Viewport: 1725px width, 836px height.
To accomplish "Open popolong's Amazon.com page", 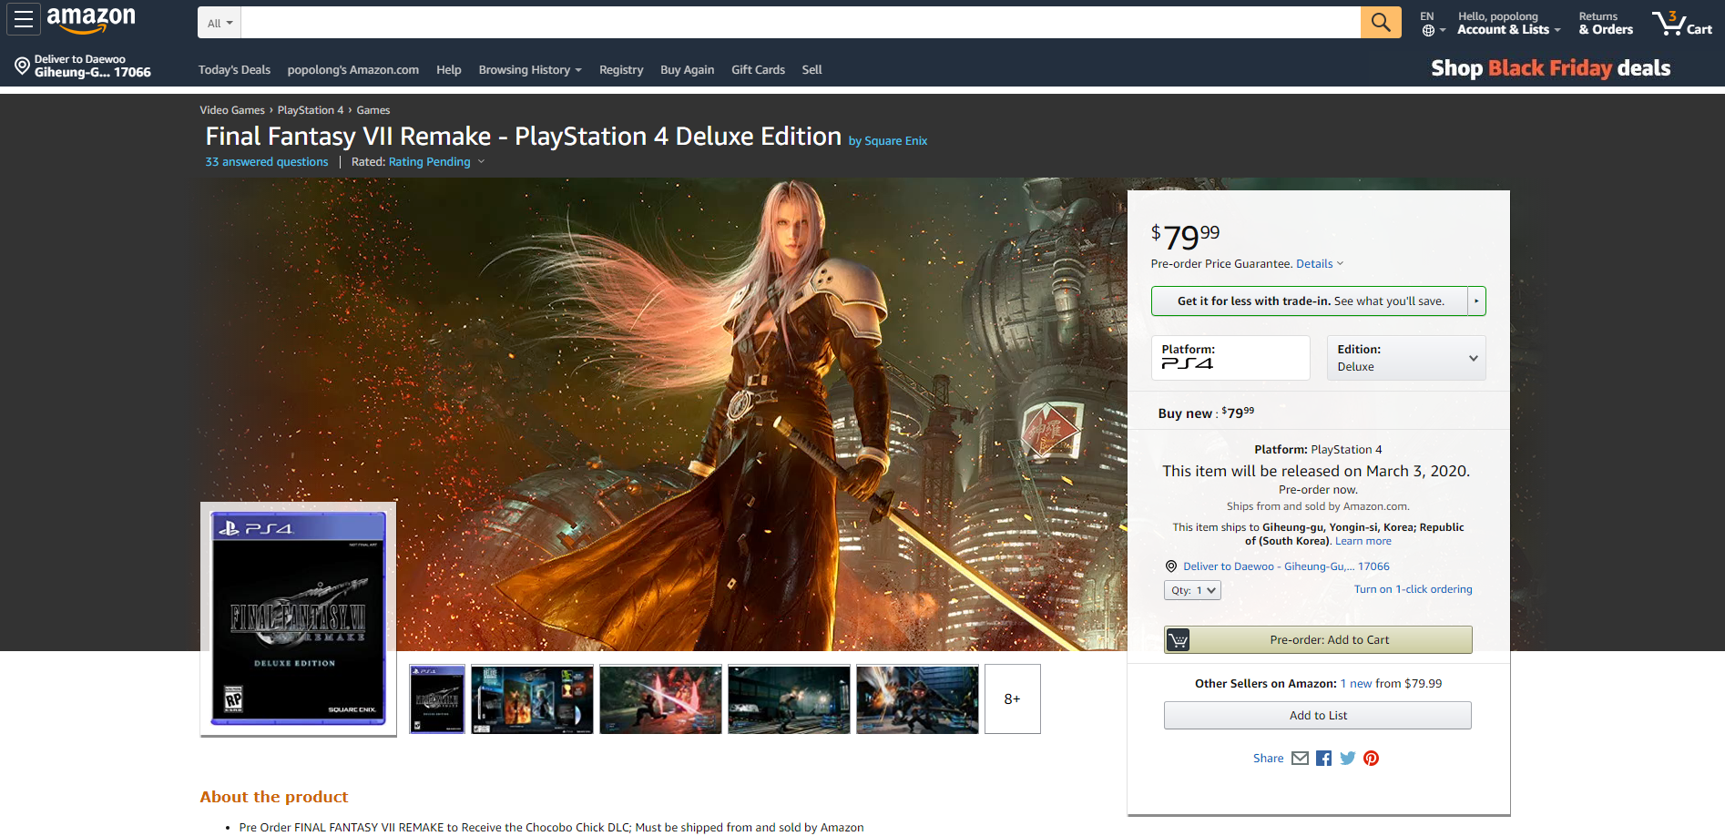I will point(353,70).
